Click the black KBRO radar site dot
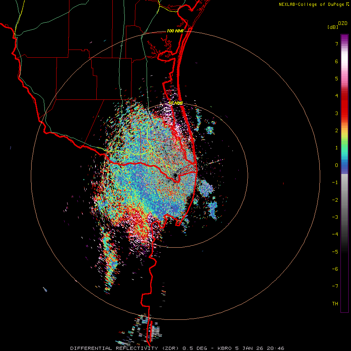 pyautogui.click(x=175, y=175)
